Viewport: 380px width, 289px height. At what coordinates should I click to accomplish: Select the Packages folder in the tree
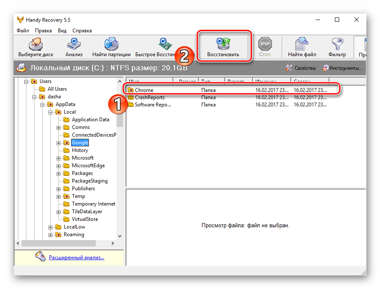(82, 173)
